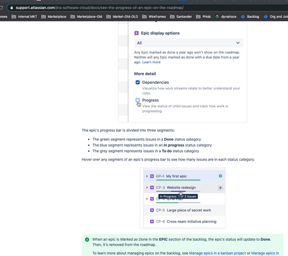Click the Learn more link
Viewport: 288px width, 256px height.
coord(151,62)
